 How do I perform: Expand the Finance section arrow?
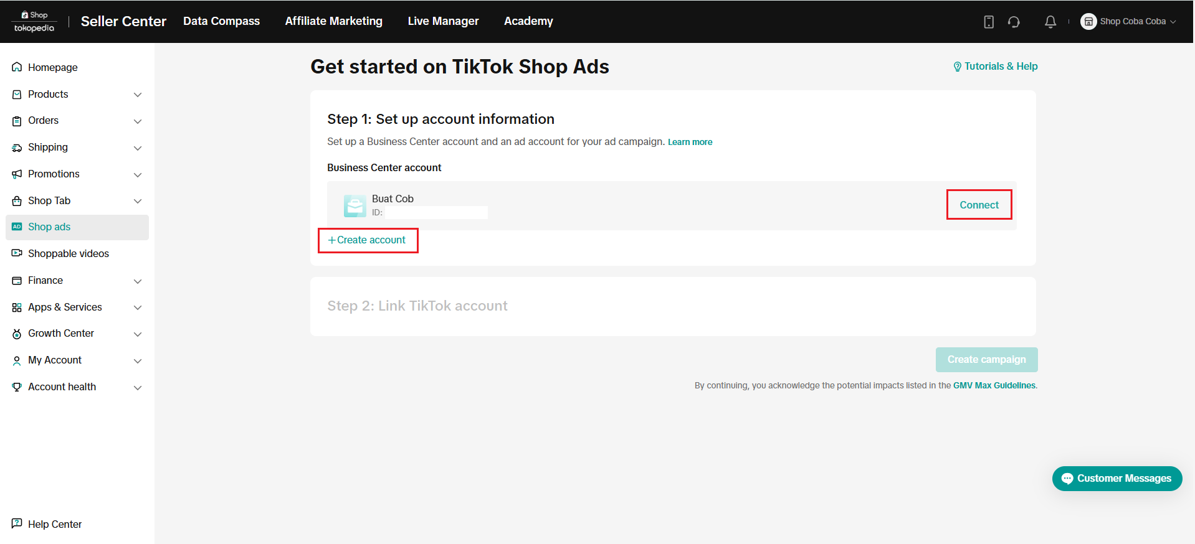pos(138,281)
